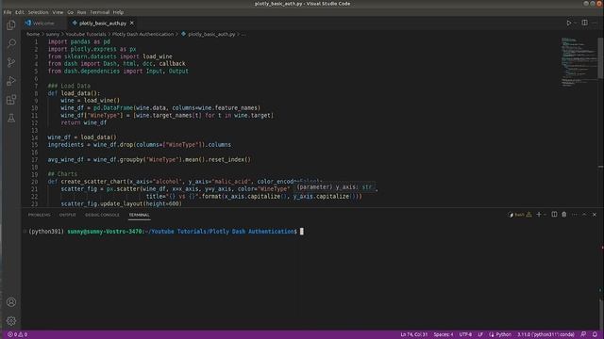The image size is (604, 339).
Task: Open the Run menu
Action: point(81,12)
